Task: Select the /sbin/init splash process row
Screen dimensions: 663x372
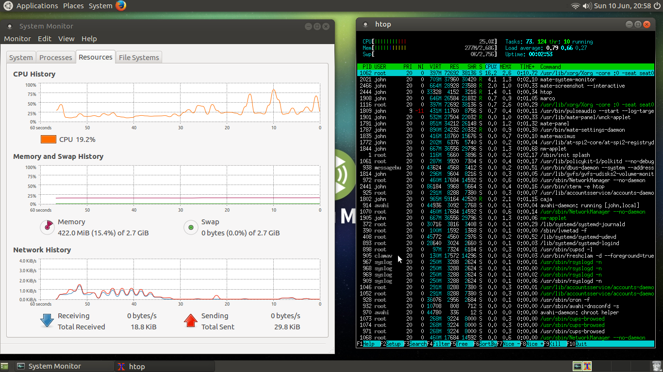Action: 505,155
